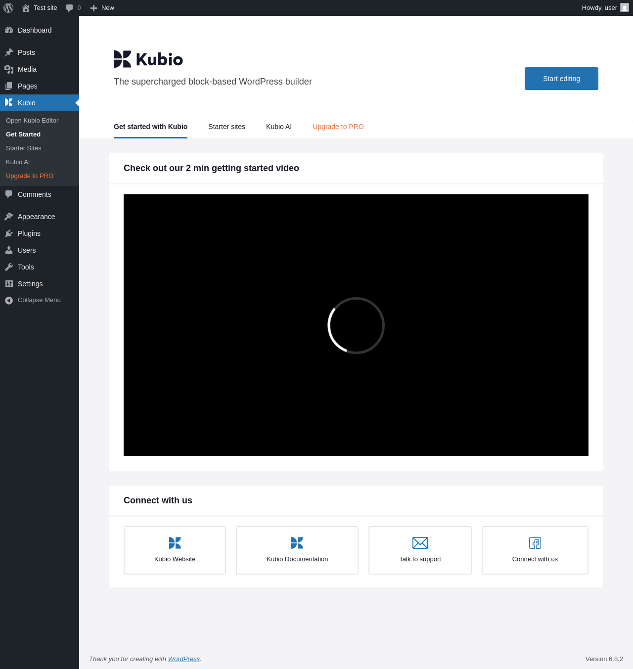Click the Comments speech bubble sidebar icon
Screen dimensions: 633x669
[9, 194]
